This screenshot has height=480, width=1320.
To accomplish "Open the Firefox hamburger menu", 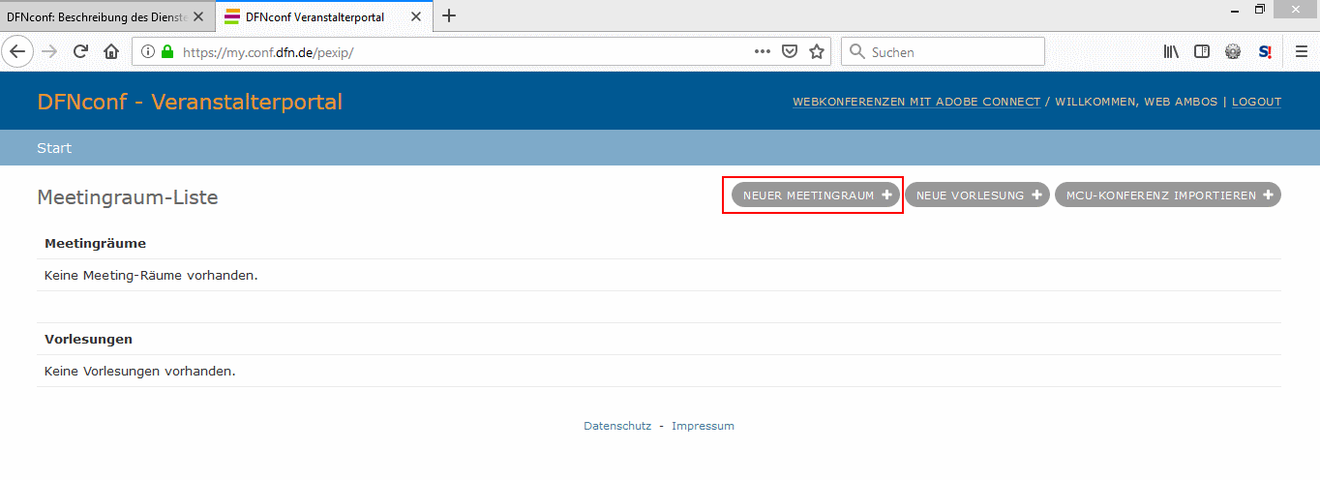I will click(1302, 52).
